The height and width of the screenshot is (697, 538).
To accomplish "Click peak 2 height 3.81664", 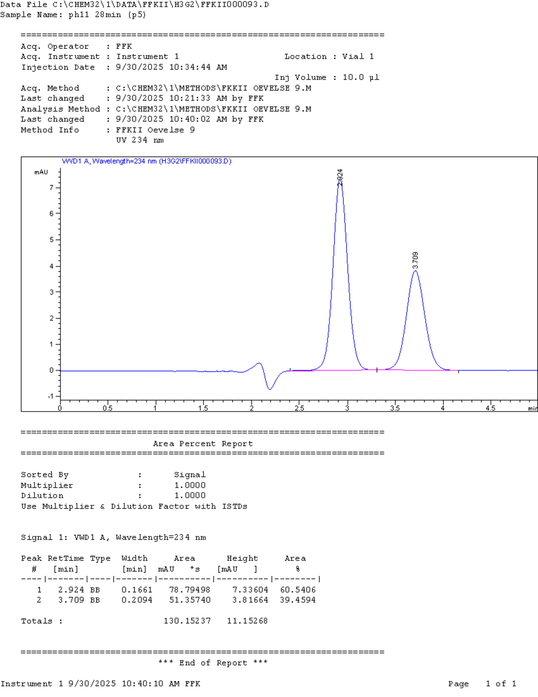I will click(x=250, y=600).
